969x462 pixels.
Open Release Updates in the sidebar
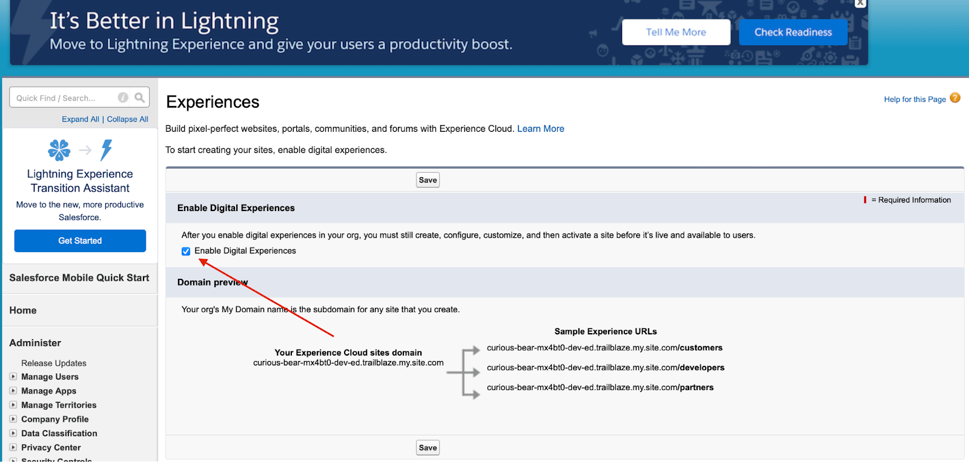pyautogui.click(x=54, y=363)
